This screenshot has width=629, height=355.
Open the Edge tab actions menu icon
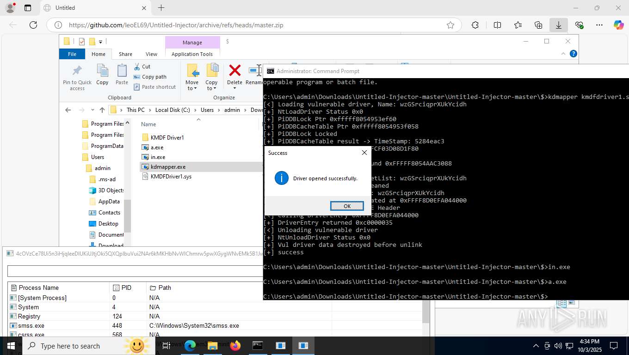[28, 8]
